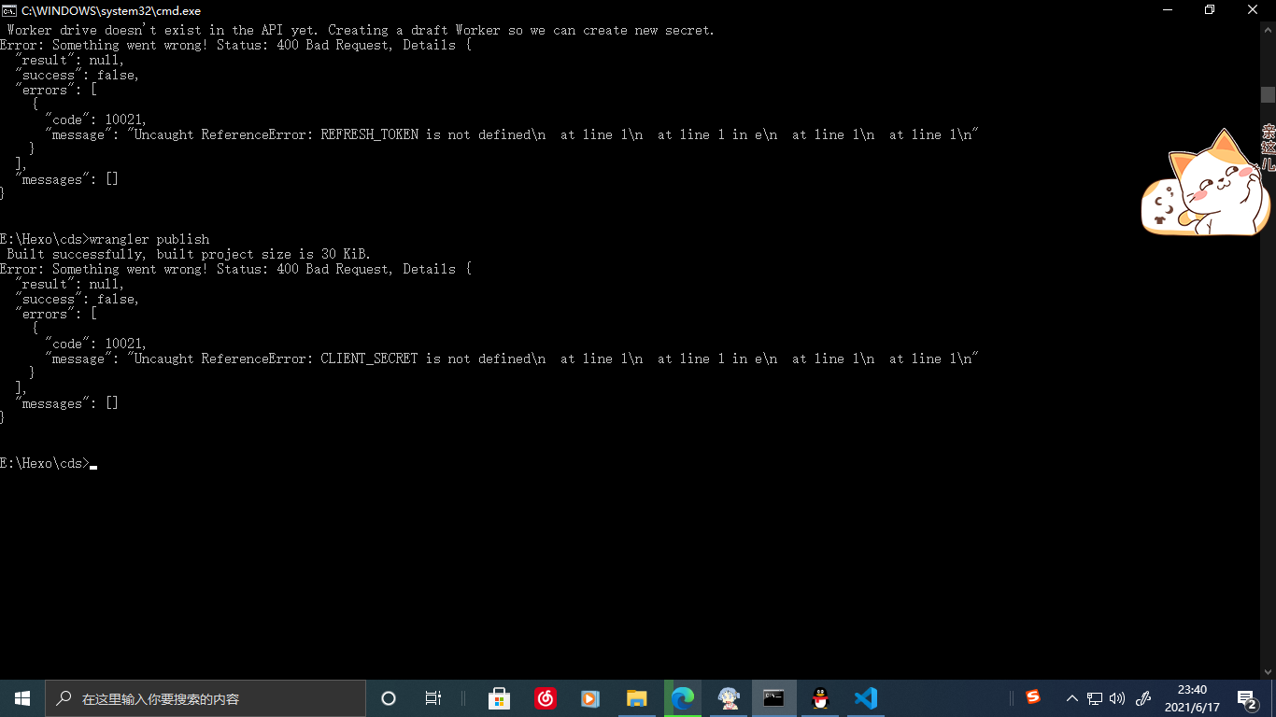This screenshot has width=1276, height=717.
Task: Open the Microsoft Store taskbar icon
Action: (500, 697)
